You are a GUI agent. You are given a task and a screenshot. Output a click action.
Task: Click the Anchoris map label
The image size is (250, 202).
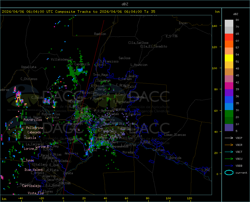pyautogui.click(x=71, y=154)
